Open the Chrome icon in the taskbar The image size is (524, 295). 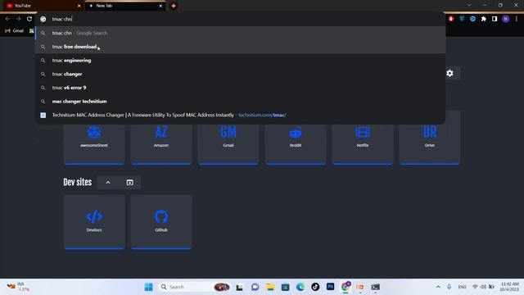(346, 287)
